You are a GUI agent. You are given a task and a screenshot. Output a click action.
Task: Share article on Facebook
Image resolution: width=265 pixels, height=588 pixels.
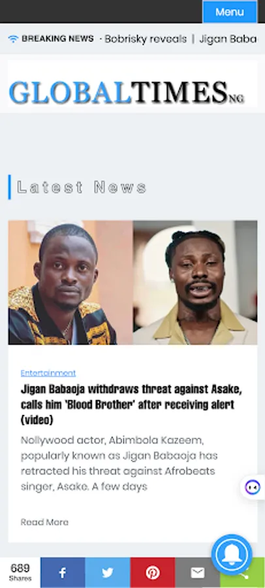click(63, 572)
